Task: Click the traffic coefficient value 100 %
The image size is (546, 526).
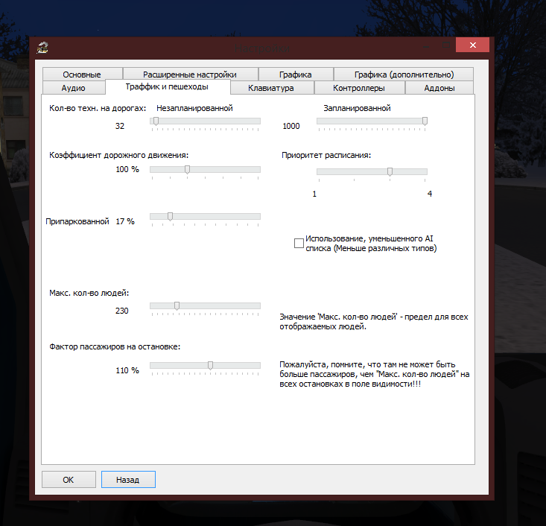Action: click(127, 170)
